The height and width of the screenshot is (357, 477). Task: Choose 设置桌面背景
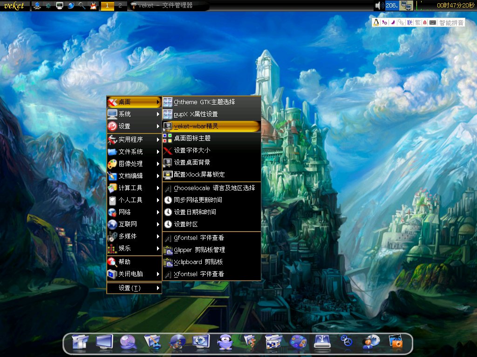tap(212, 163)
